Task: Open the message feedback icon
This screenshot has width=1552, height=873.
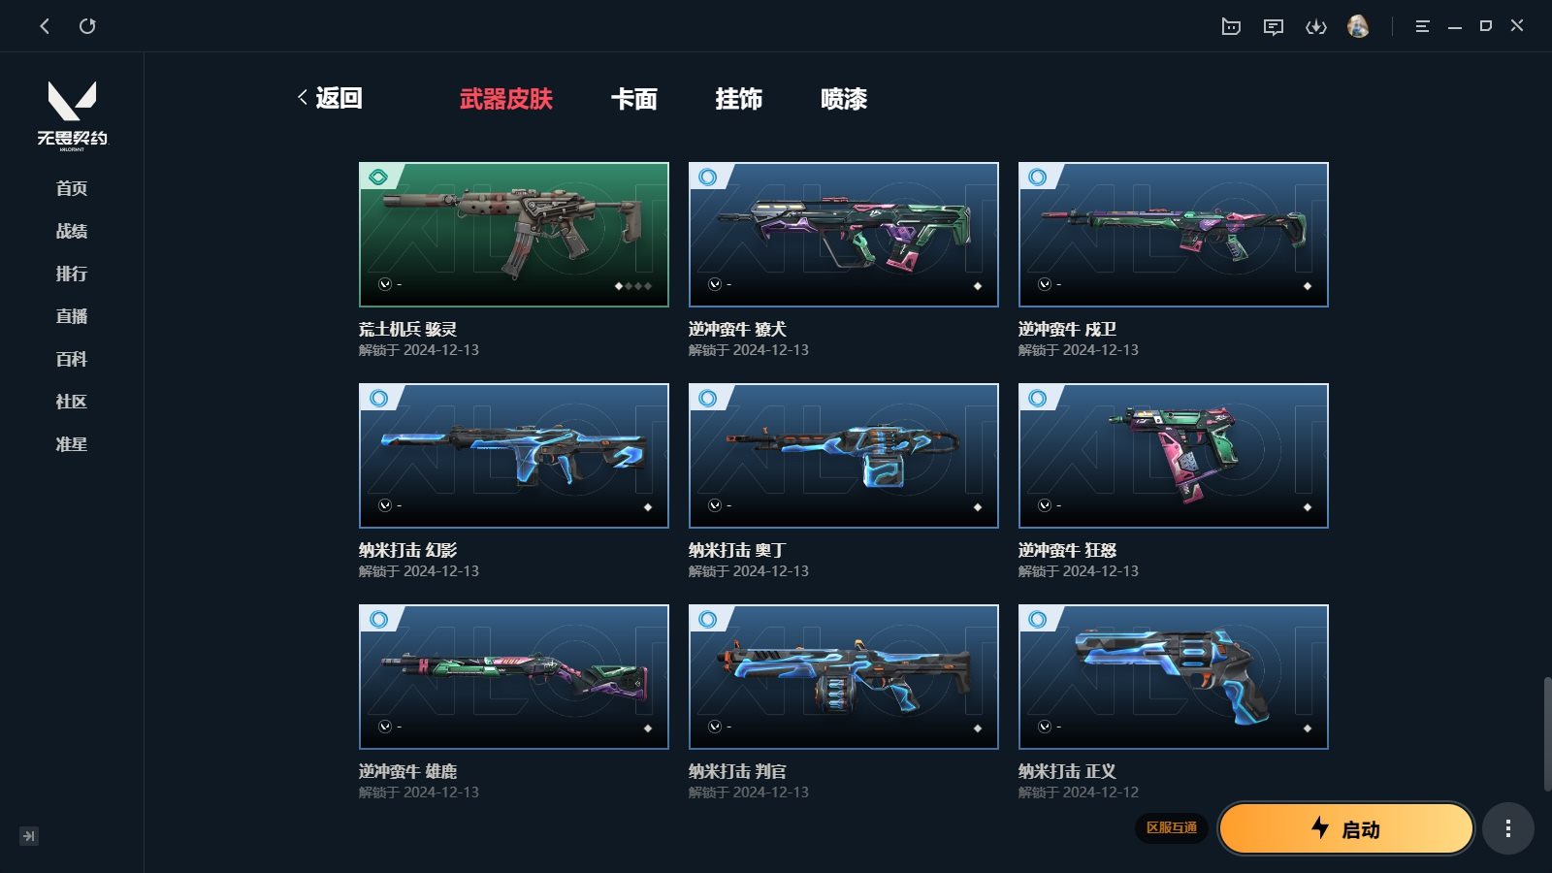Action: click(1274, 26)
